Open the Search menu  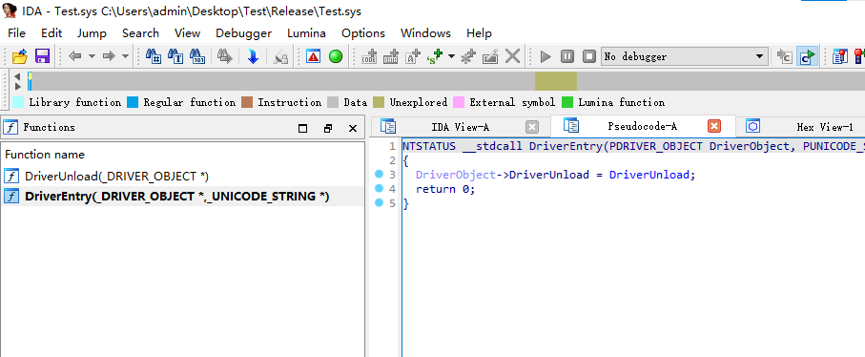tap(140, 33)
